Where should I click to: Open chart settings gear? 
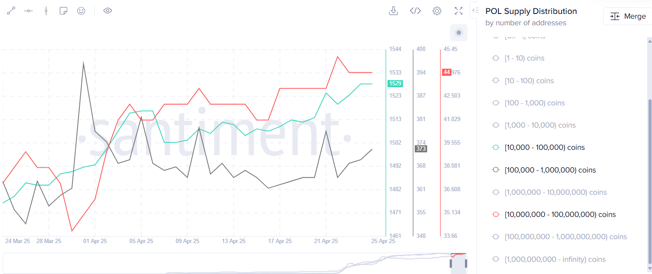pos(437,11)
